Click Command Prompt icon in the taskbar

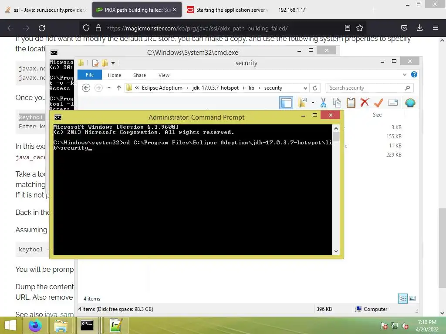(x=87, y=325)
